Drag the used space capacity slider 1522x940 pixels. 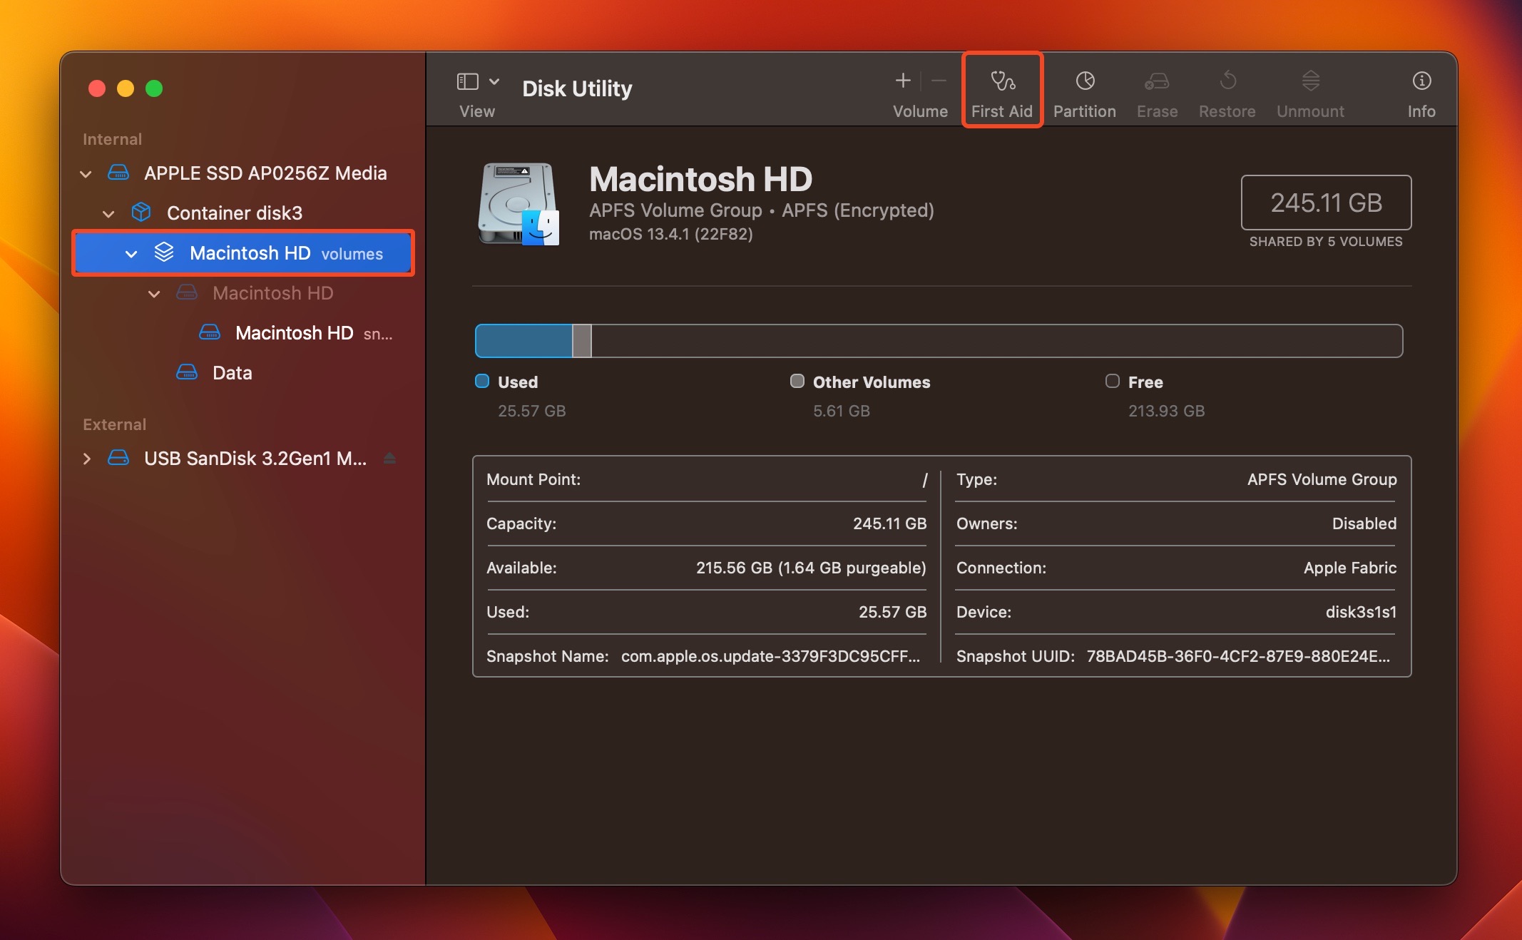tap(525, 340)
